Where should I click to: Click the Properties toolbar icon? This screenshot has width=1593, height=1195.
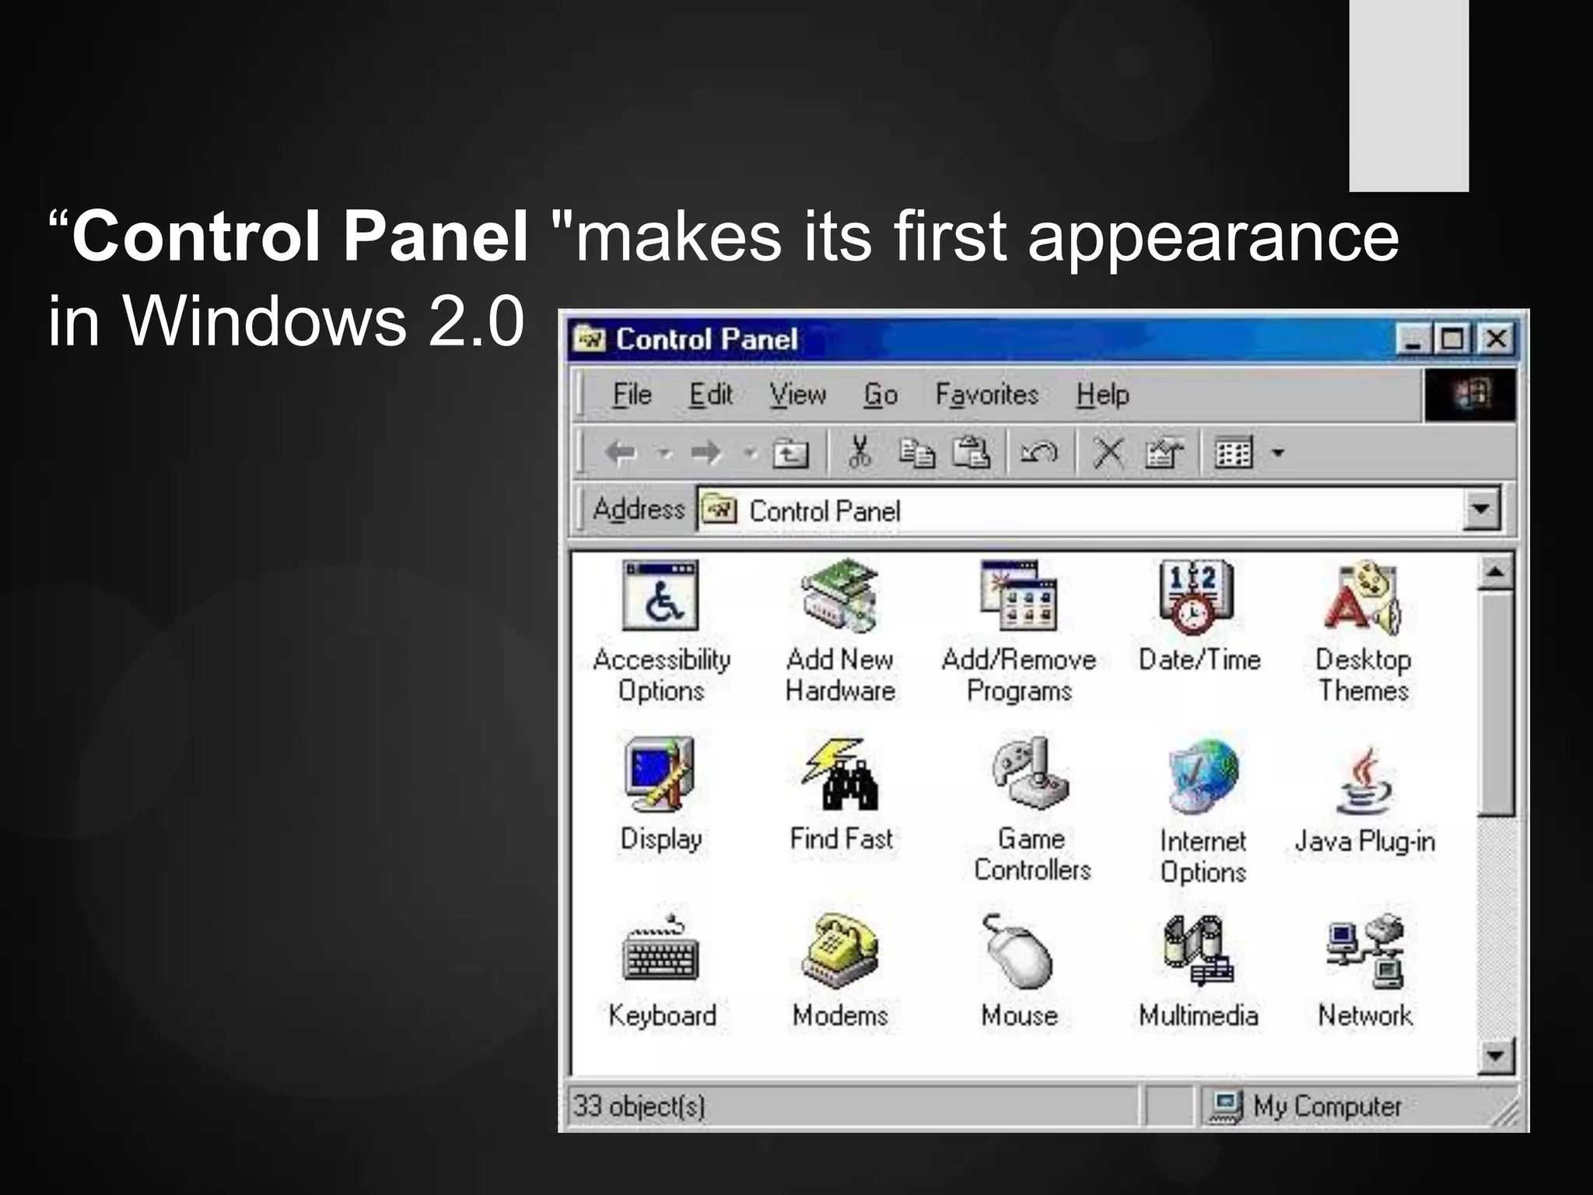[x=1164, y=453]
